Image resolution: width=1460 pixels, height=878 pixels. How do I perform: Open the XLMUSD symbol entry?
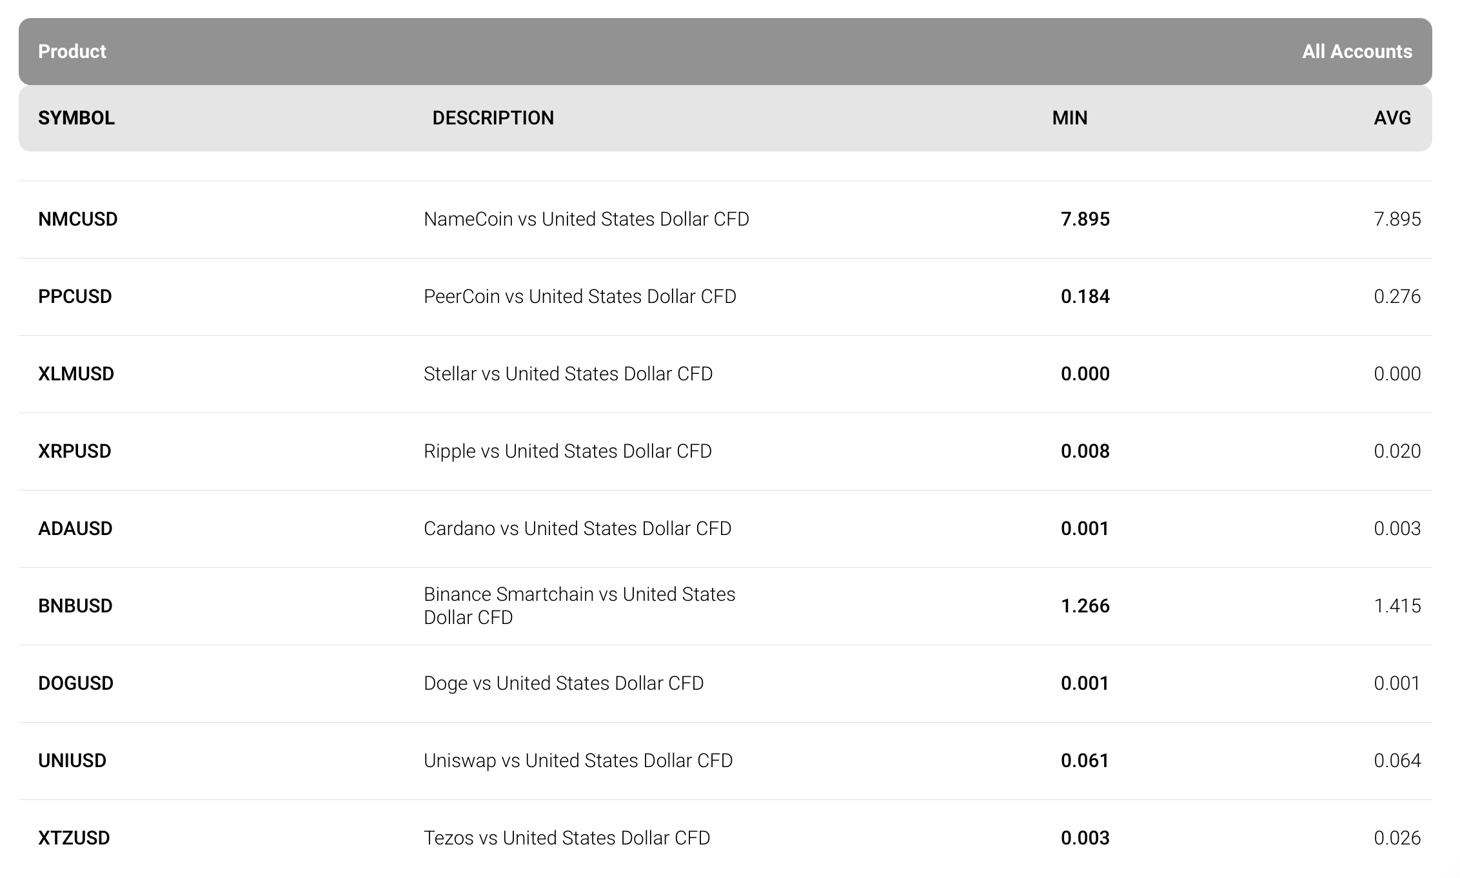pos(76,374)
